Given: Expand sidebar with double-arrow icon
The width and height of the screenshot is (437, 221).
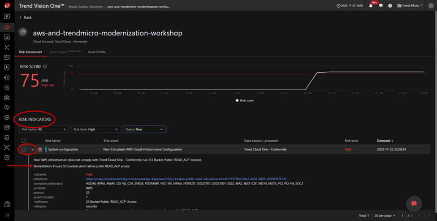Looking at the screenshot, I should click(x=7, y=215).
